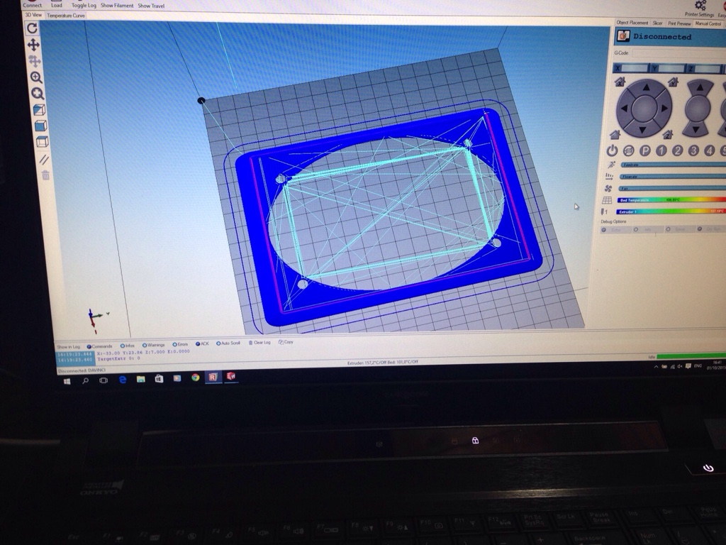The width and height of the screenshot is (726, 545).
Task: Click the Load toolbar button
Action: click(x=57, y=5)
